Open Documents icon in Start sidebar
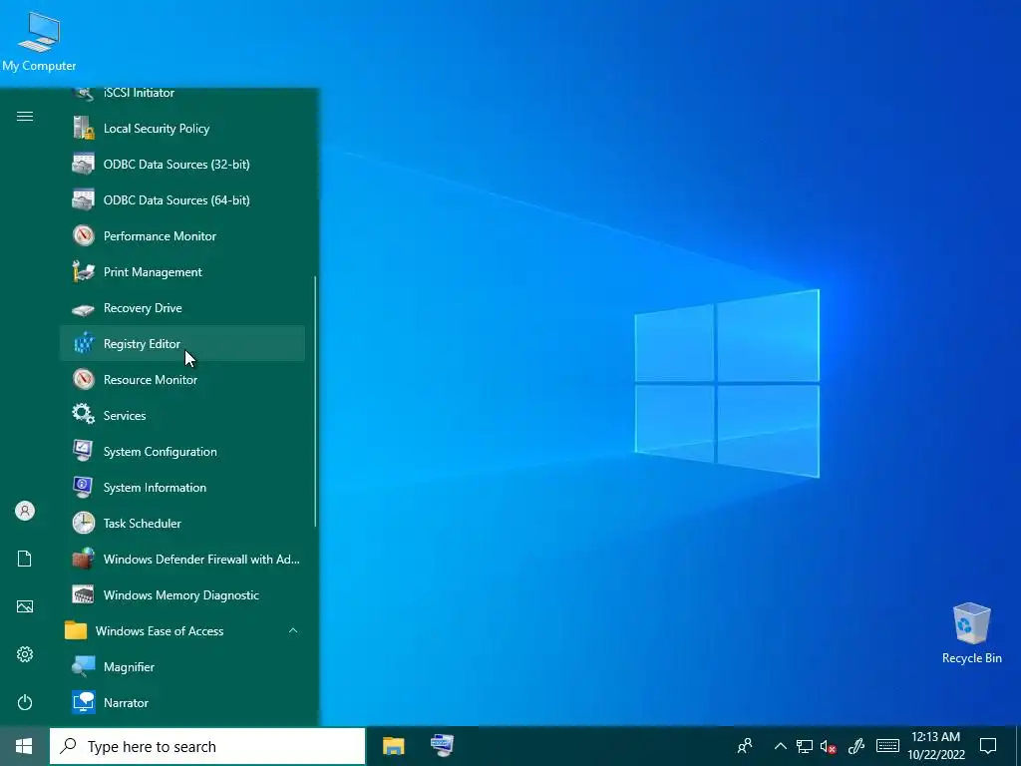 point(25,559)
